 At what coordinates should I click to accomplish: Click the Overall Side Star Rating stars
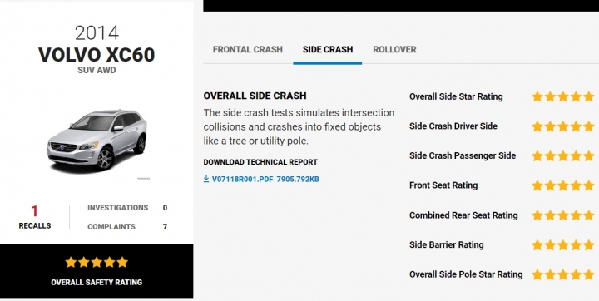pos(563,96)
